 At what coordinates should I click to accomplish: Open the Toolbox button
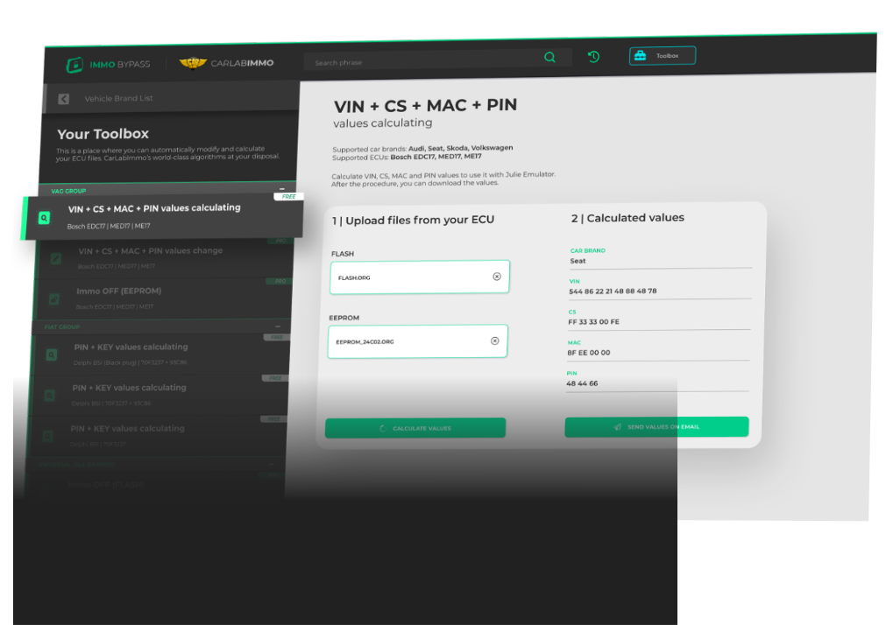pyautogui.click(x=663, y=55)
